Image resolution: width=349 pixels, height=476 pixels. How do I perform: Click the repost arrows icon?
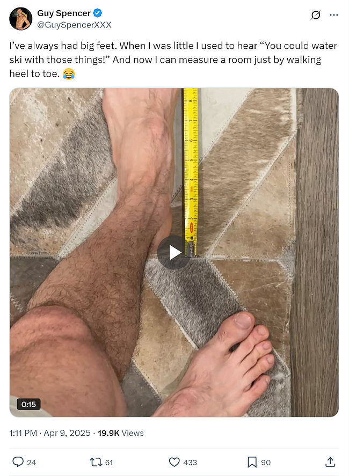[96, 462]
